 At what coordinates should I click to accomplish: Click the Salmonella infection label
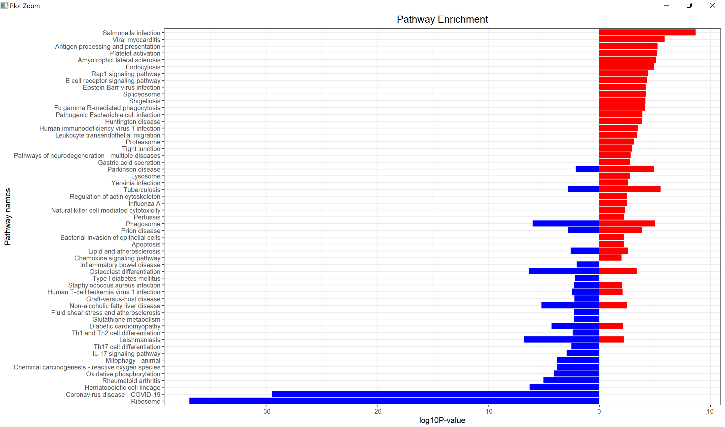131,33
